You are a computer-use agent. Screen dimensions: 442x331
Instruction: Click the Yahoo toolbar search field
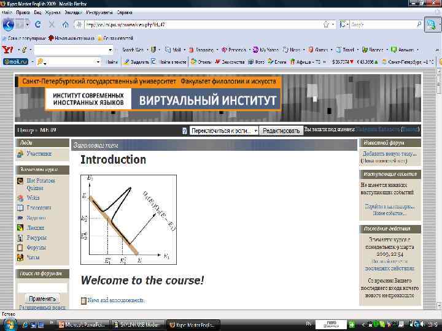pyautogui.click(x=71, y=50)
